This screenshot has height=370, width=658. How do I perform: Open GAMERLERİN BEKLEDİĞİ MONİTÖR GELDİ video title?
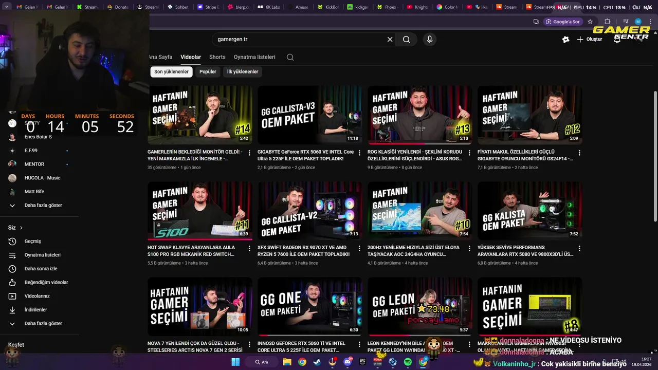tap(195, 155)
